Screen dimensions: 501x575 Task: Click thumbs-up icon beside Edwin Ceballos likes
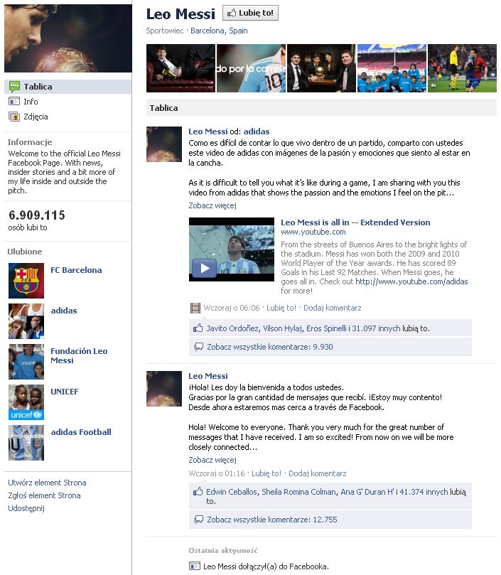(x=198, y=492)
